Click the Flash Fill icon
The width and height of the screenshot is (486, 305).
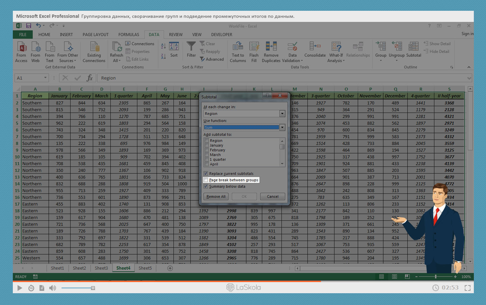pos(254,47)
